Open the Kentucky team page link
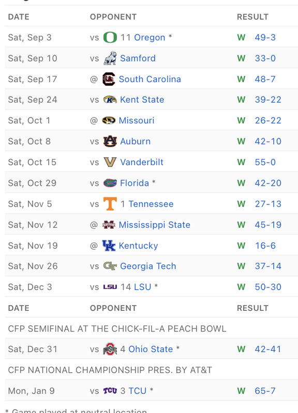 (x=138, y=246)
